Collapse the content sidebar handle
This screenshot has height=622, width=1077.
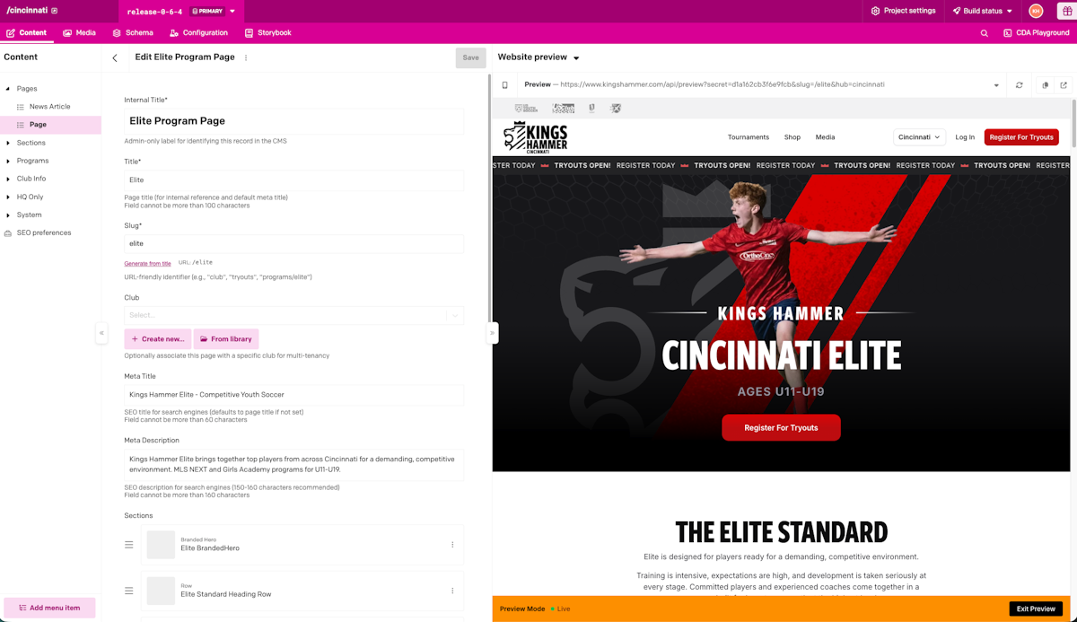(x=101, y=333)
